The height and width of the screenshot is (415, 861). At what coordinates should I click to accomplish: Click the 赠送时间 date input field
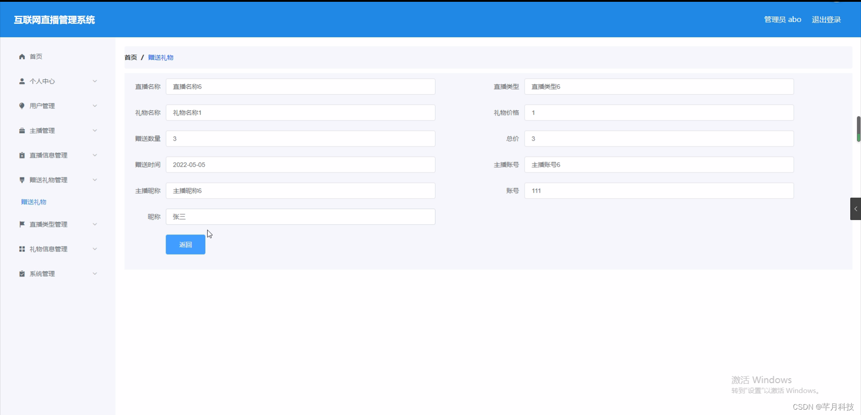tap(300, 164)
